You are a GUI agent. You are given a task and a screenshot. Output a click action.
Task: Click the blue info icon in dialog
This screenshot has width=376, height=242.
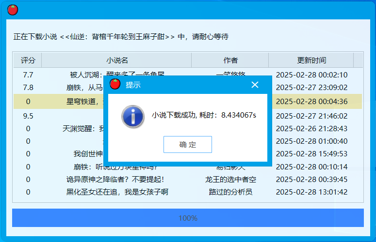coord(133,117)
